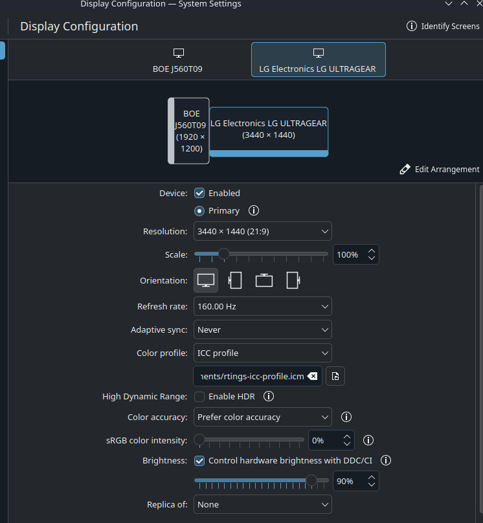Increase brightness percent with up arrow
The height and width of the screenshot is (523, 483).
(x=372, y=478)
